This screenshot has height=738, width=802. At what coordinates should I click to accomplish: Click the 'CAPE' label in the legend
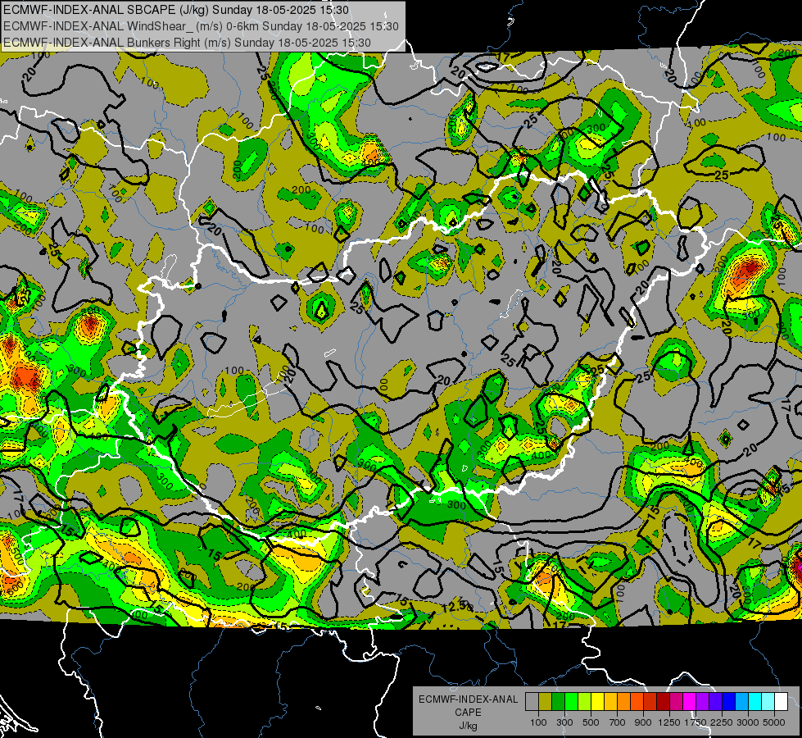pos(468,713)
